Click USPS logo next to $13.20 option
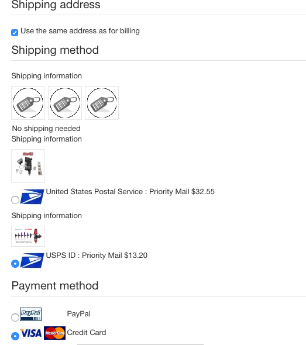 click(x=32, y=260)
